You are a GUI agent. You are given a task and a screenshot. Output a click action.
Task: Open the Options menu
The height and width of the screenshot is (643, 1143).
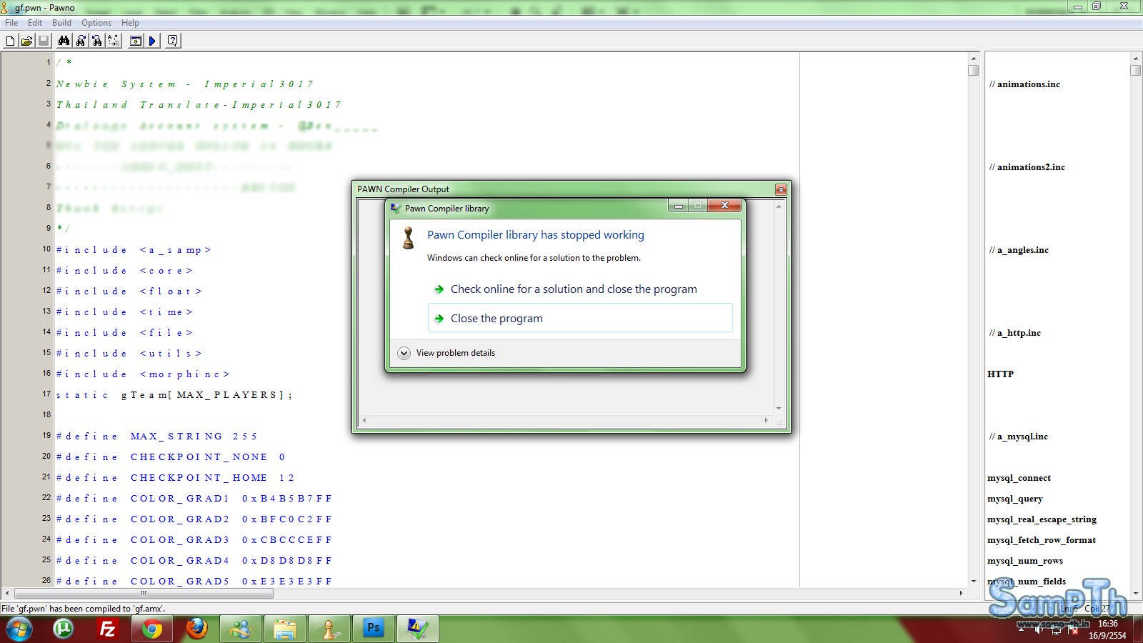coord(96,23)
